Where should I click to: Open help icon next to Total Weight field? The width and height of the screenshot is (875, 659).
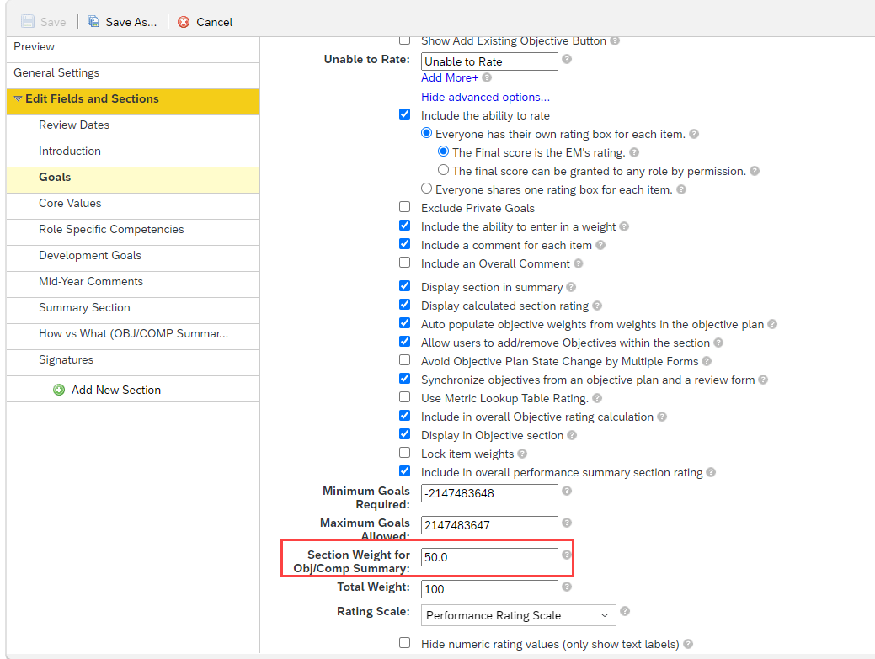click(567, 587)
